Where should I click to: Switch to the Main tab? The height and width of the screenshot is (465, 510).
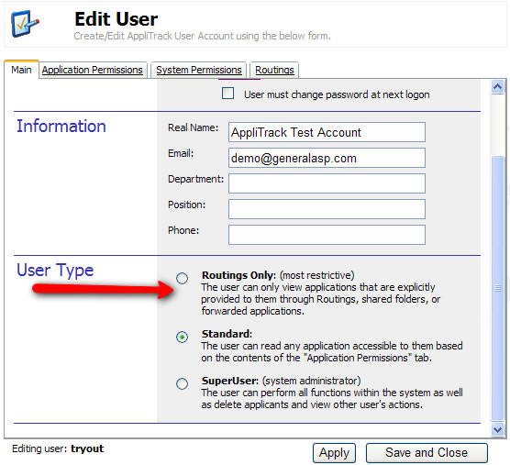click(21, 70)
